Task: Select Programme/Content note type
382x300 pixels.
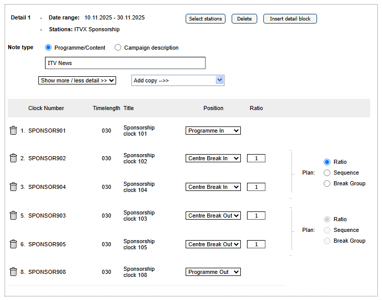Action: click(49, 48)
